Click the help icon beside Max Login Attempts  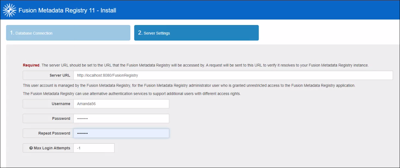(31, 148)
